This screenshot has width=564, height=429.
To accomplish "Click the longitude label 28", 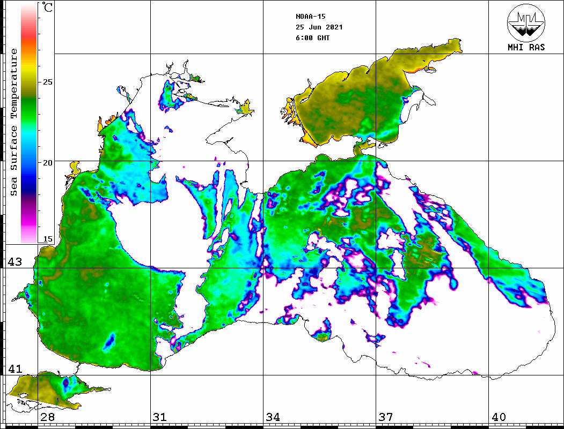I will [47, 417].
